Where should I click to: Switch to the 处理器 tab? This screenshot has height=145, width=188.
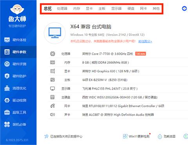click(x=62, y=9)
